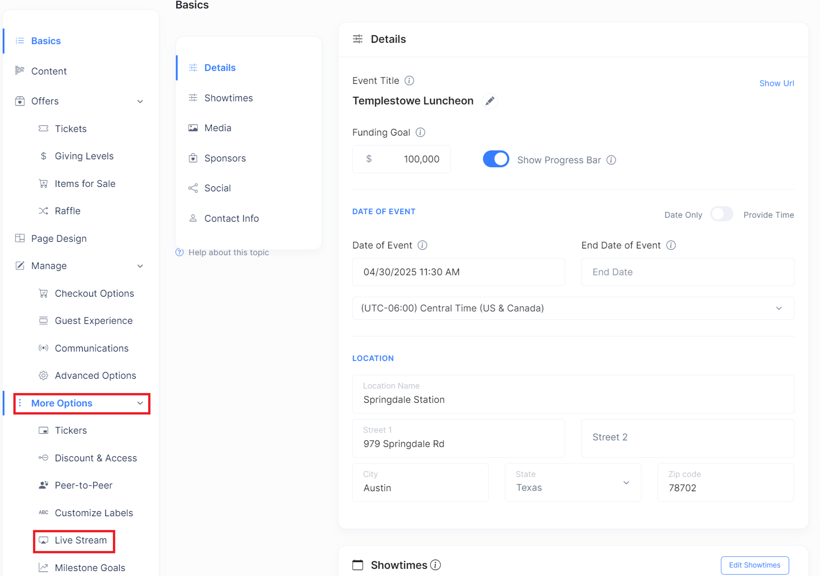Click the End Date input field
The image size is (820, 576).
click(688, 272)
